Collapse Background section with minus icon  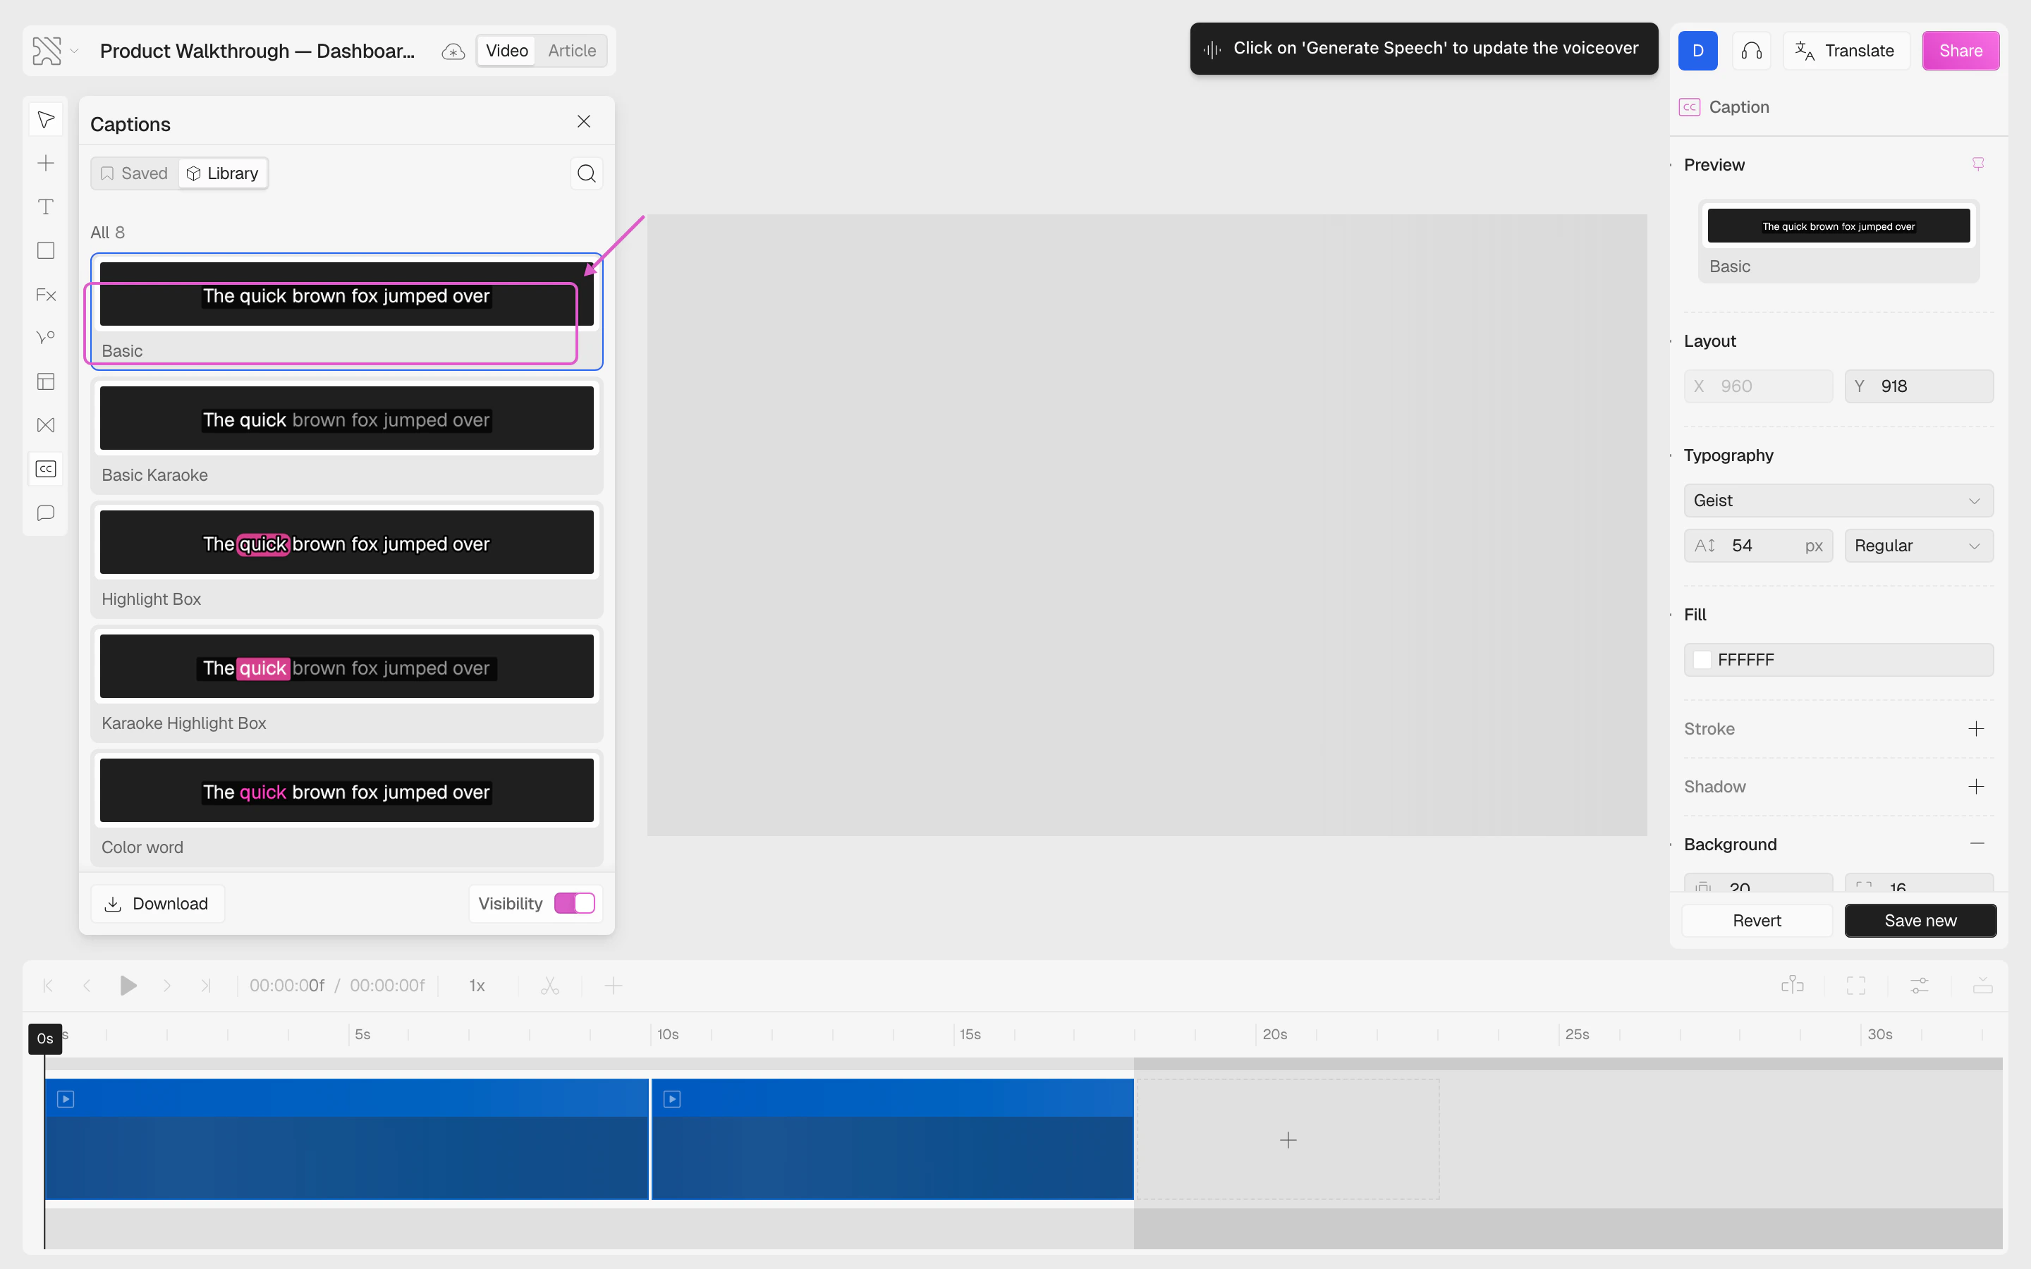[1977, 843]
